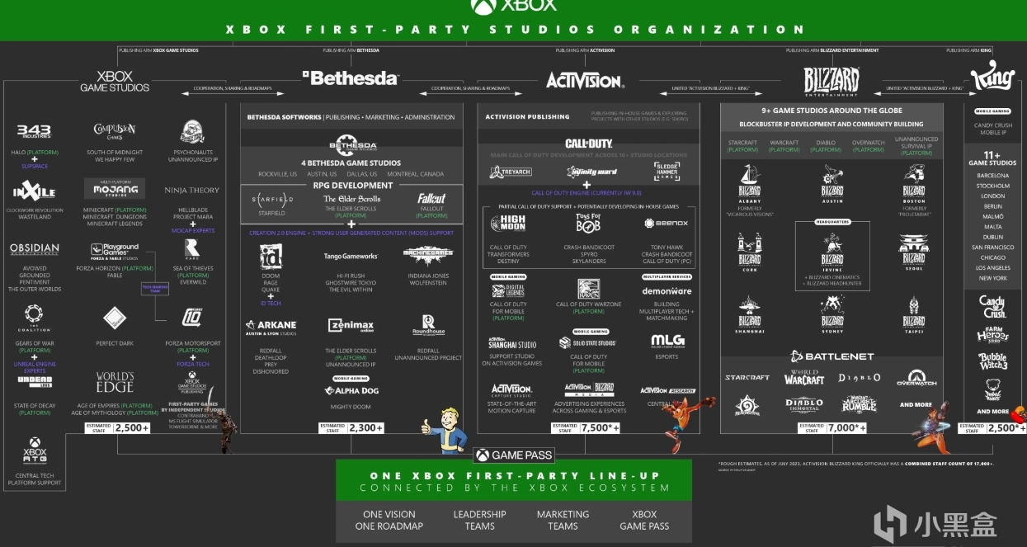
Task: Select the inXile studio logo
Action: click(x=34, y=191)
